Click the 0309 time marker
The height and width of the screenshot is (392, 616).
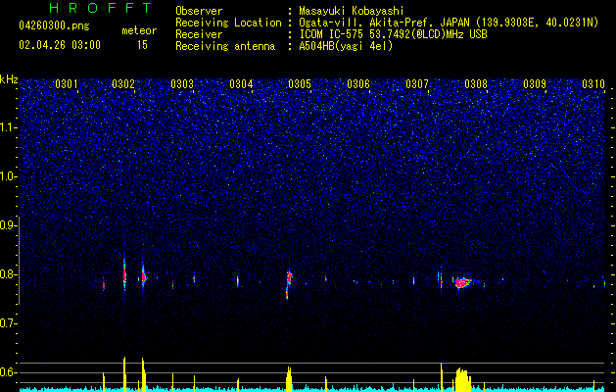click(x=535, y=83)
